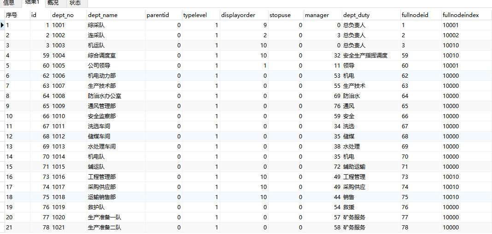Select the 生产准备二队 cell
Viewport: 492px width, 234px height.
coord(116,228)
